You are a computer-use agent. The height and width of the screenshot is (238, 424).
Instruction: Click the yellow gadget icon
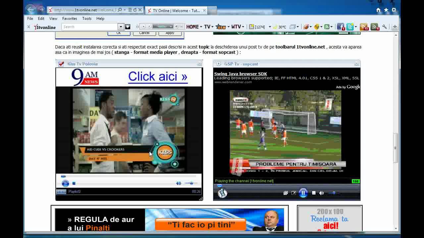(316, 27)
